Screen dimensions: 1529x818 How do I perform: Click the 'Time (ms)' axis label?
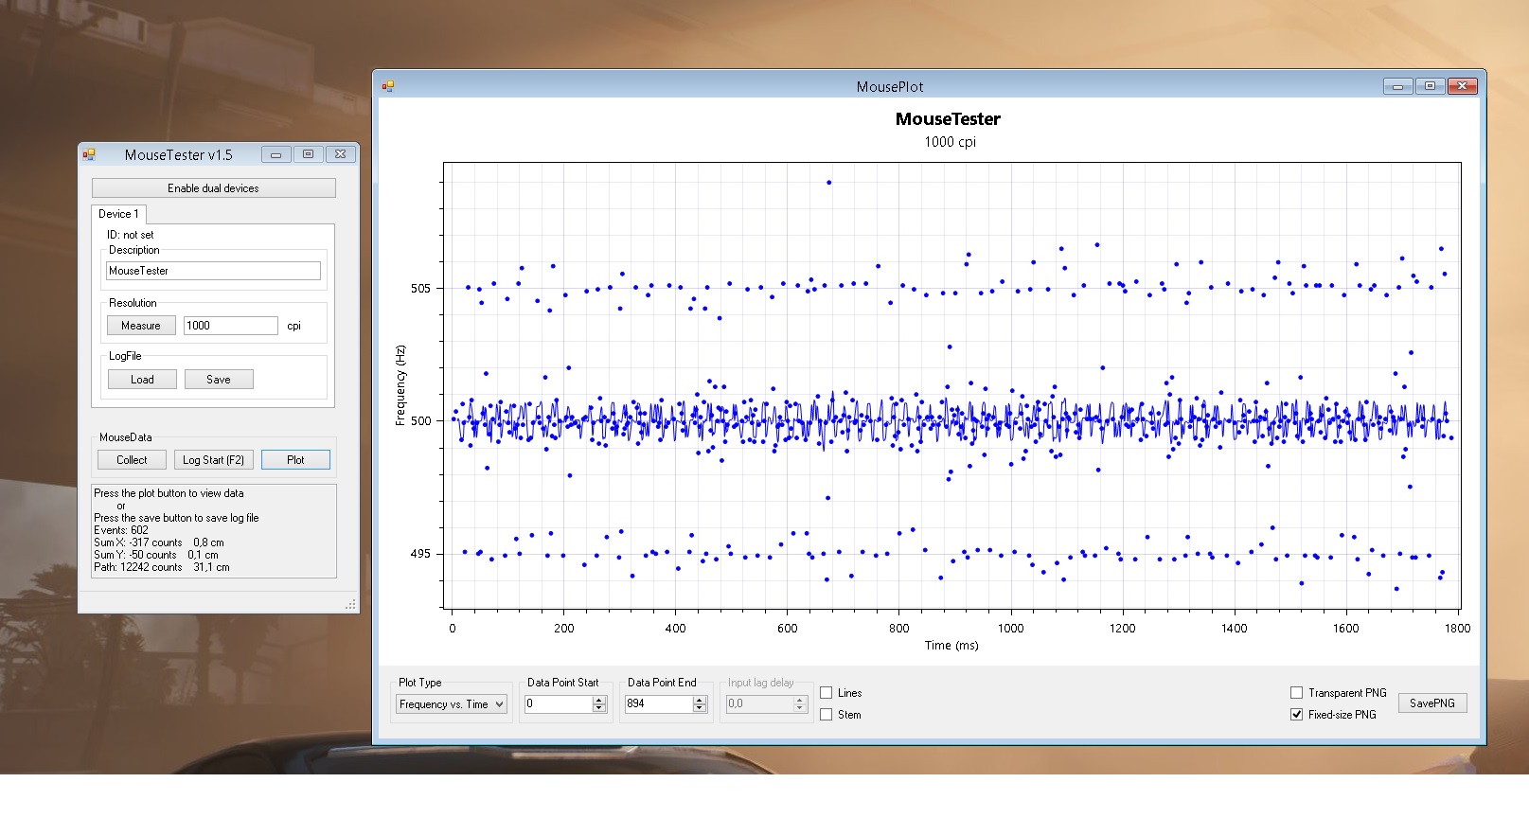point(951,646)
